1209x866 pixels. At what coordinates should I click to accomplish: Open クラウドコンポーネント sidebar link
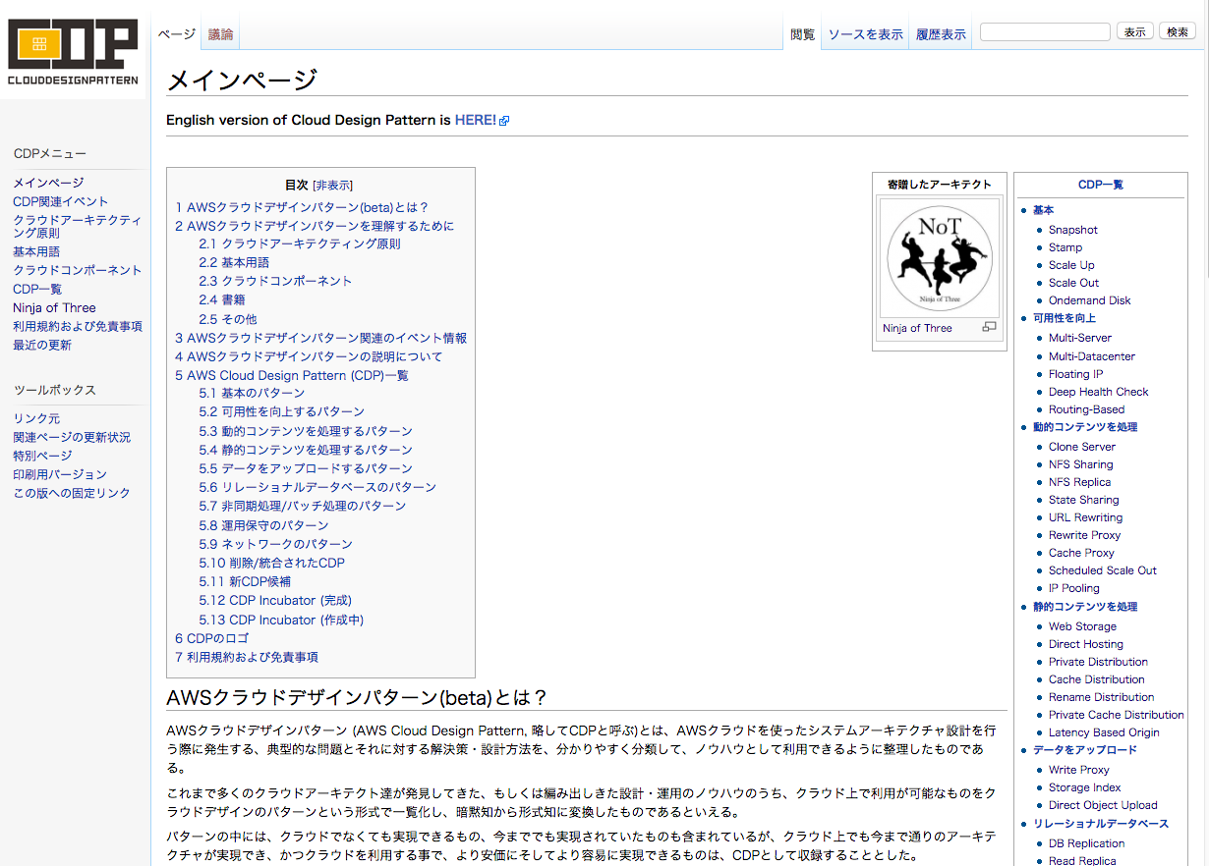pyautogui.click(x=78, y=270)
